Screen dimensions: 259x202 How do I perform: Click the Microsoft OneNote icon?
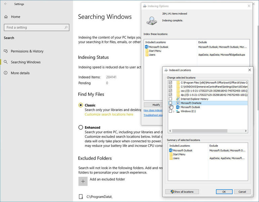point(178,103)
